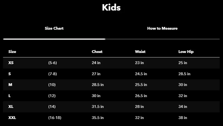Click the (5-6) age range cell
The height and width of the screenshot is (126, 223).
click(x=52, y=63)
